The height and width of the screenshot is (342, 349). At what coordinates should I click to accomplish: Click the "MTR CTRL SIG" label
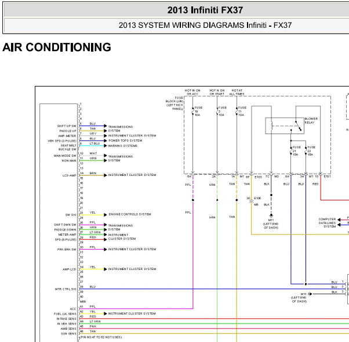point(66,289)
